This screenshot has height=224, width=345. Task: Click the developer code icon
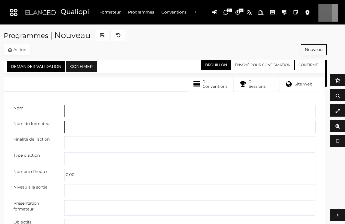coord(273,12)
